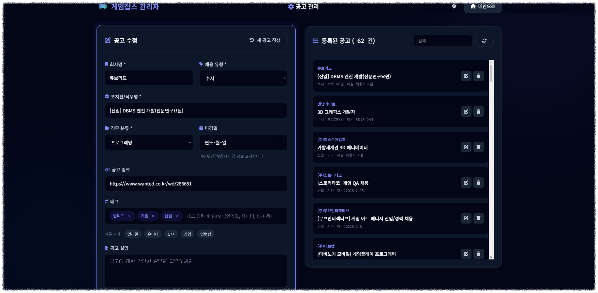Click the 게임잡스 관리자 title link
The width and height of the screenshot is (598, 293).
point(135,7)
